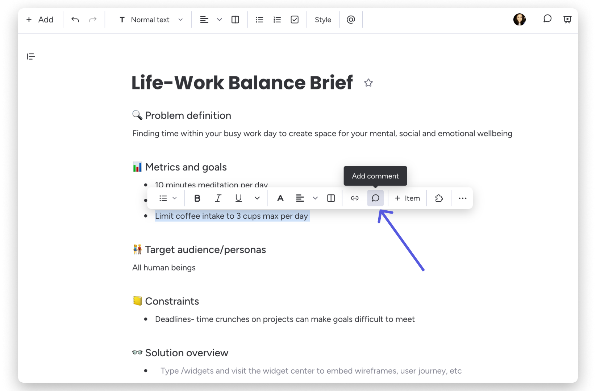Open the three dots more options menu
The image size is (596, 391).
(x=463, y=198)
